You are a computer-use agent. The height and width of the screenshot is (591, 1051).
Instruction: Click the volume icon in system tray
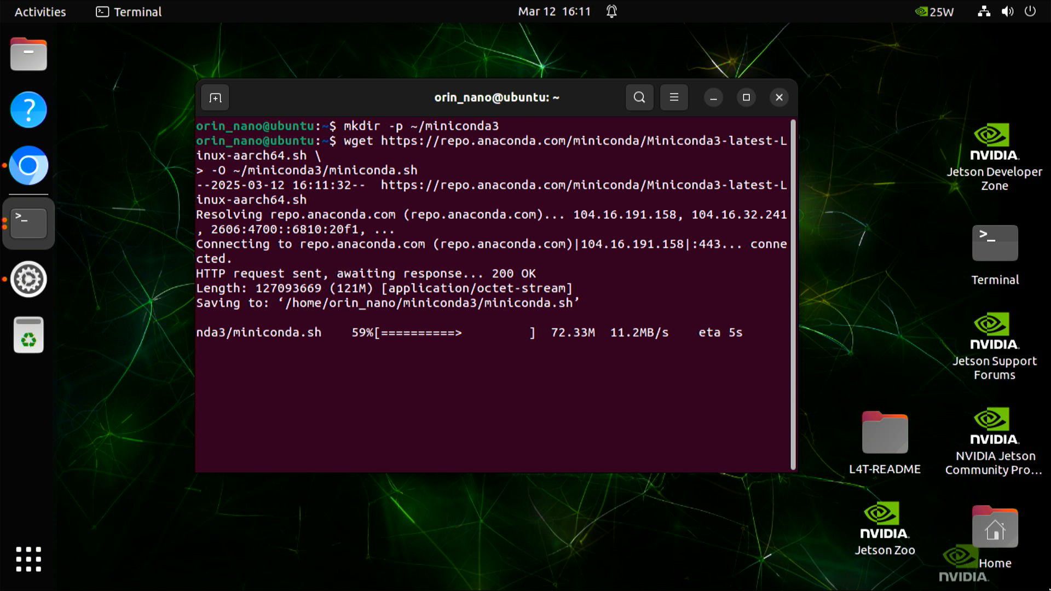tap(1007, 11)
